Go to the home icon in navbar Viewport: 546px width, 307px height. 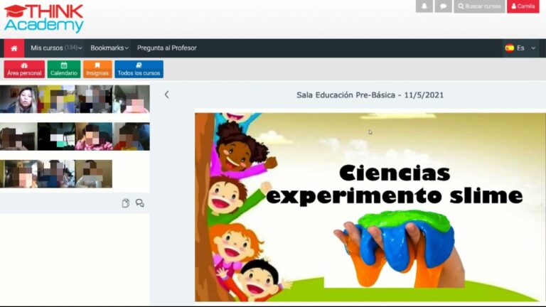click(x=14, y=48)
